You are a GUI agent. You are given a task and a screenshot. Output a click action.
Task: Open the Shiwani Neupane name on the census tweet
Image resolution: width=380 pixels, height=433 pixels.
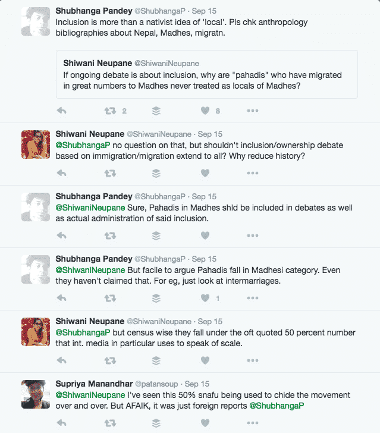pos(90,321)
